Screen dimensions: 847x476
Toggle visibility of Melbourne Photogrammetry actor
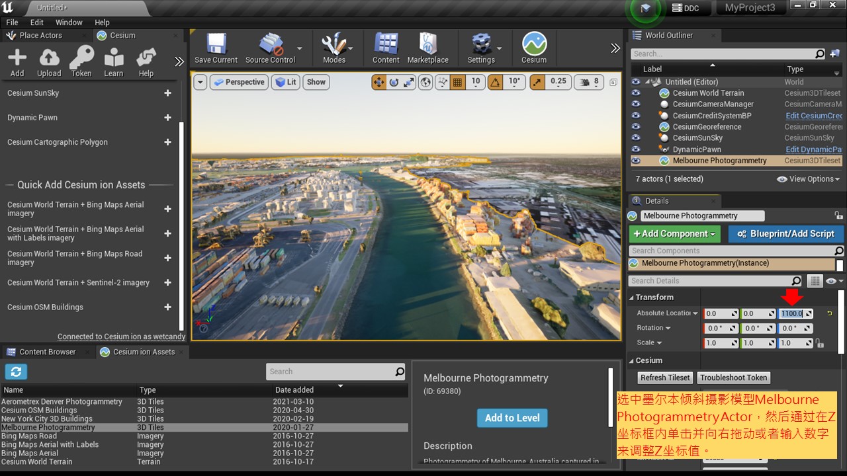636,161
